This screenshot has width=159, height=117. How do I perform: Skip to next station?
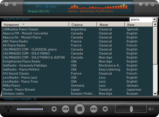point(94,109)
